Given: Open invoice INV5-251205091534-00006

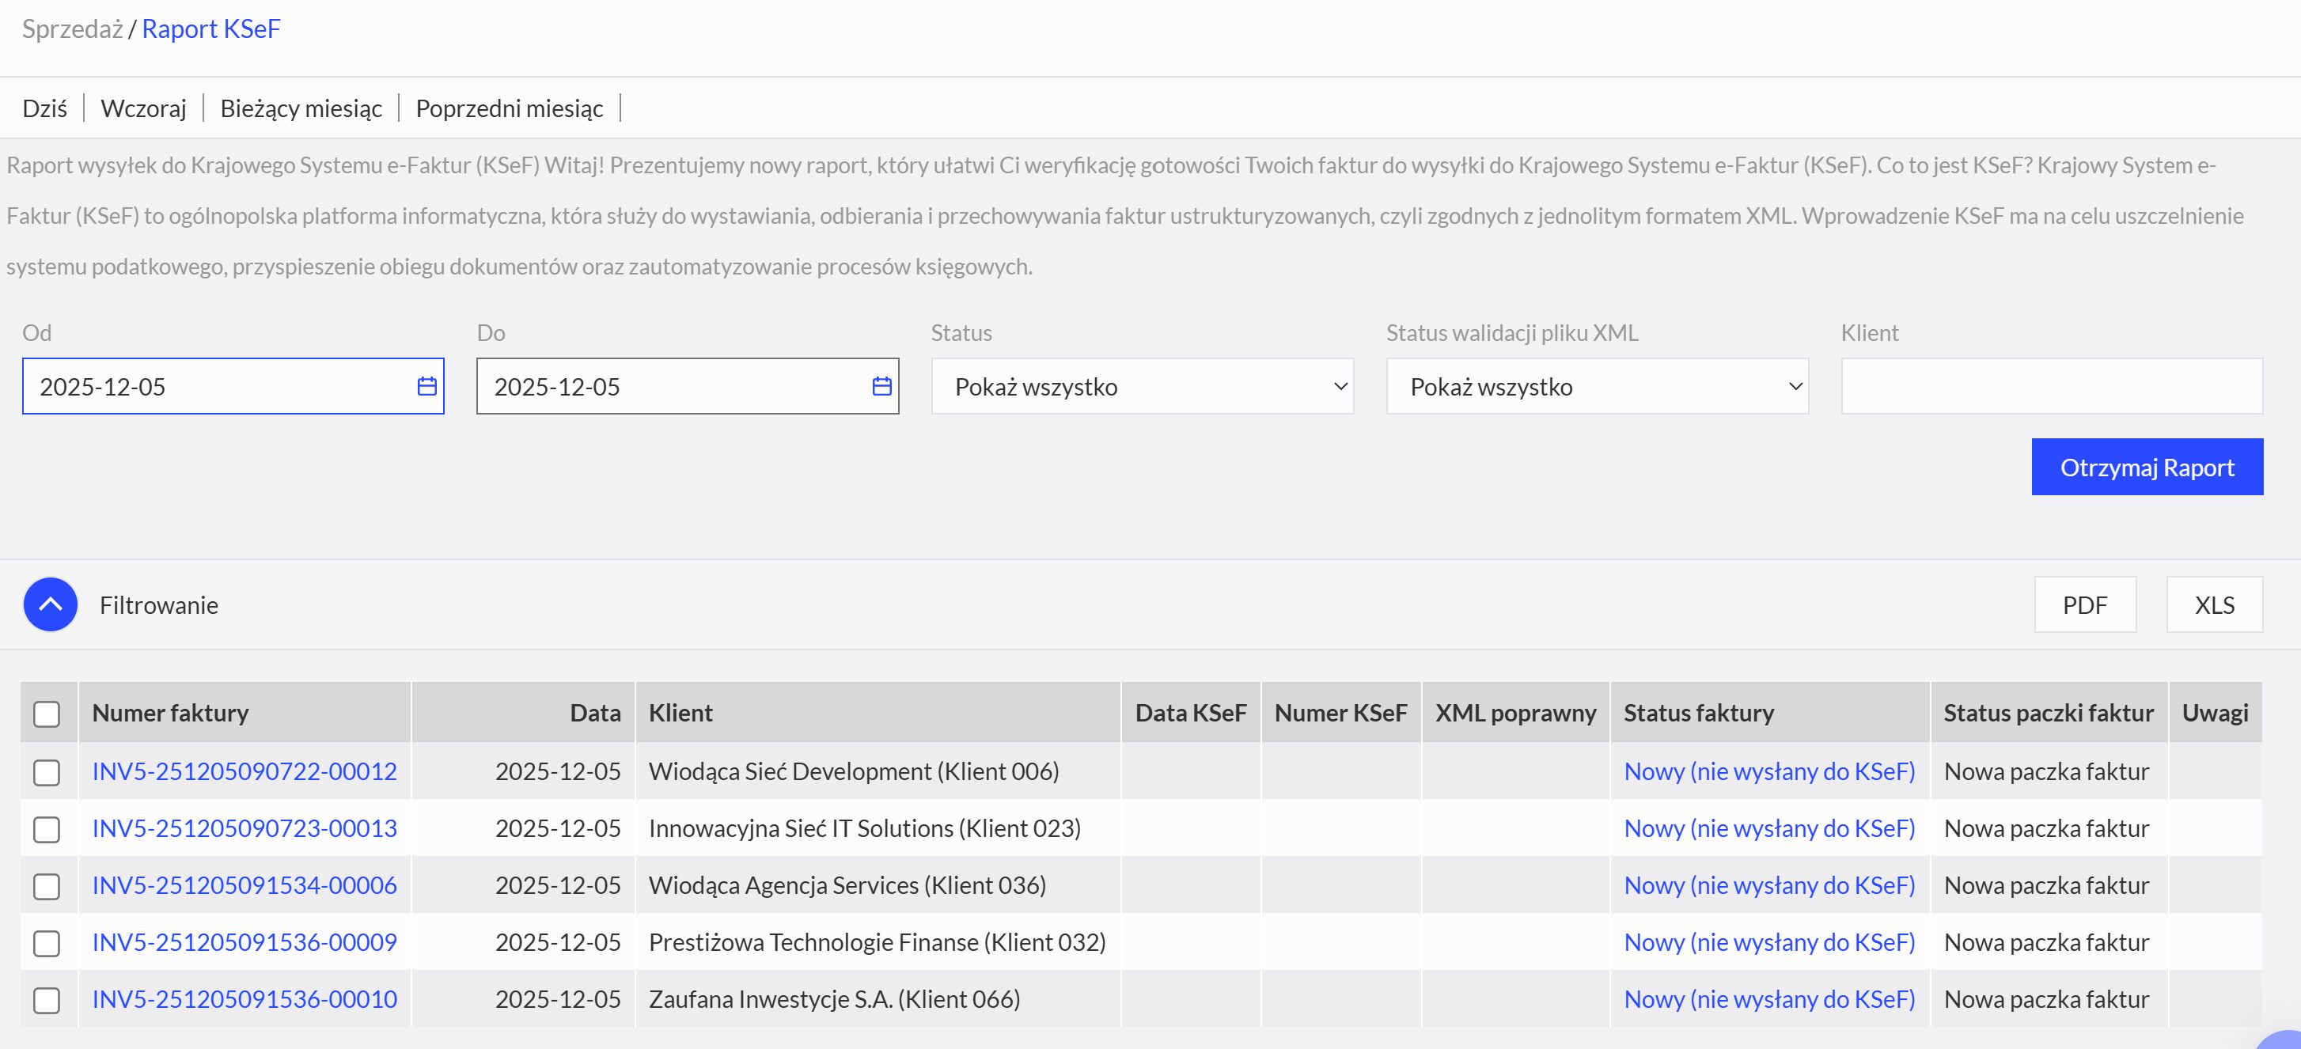Looking at the screenshot, I should [245, 885].
